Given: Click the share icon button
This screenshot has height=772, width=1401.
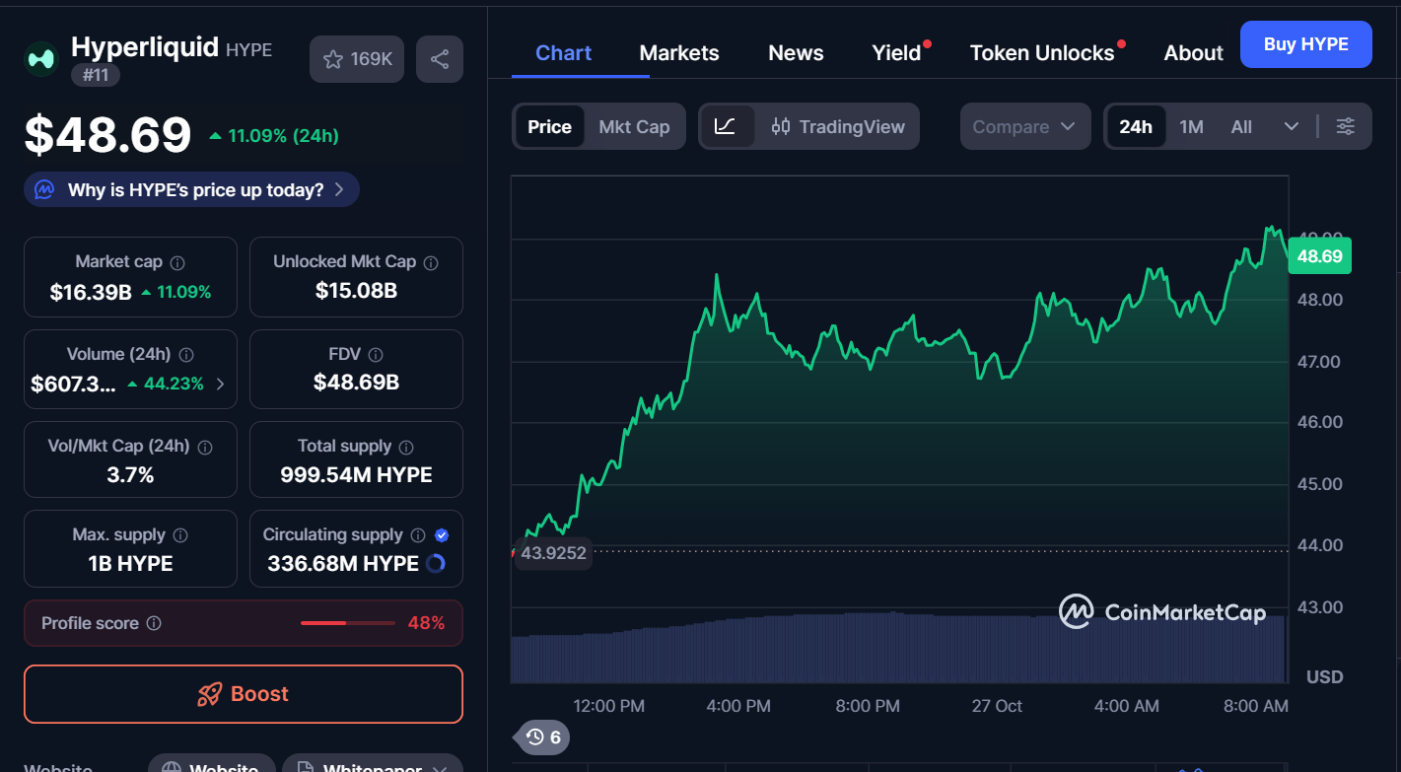Looking at the screenshot, I should coord(440,59).
